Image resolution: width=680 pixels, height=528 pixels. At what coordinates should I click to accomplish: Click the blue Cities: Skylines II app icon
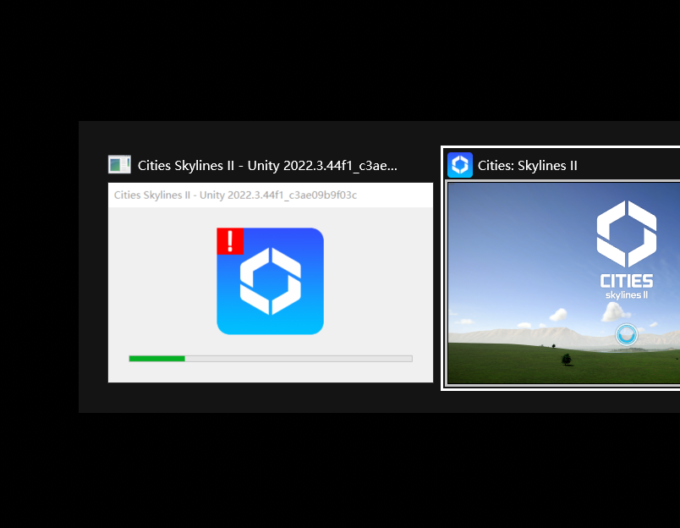click(460, 165)
